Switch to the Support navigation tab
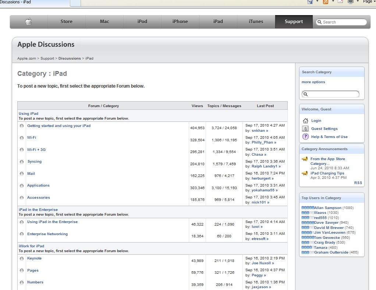This screenshot has height=290, width=376. [x=293, y=22]
